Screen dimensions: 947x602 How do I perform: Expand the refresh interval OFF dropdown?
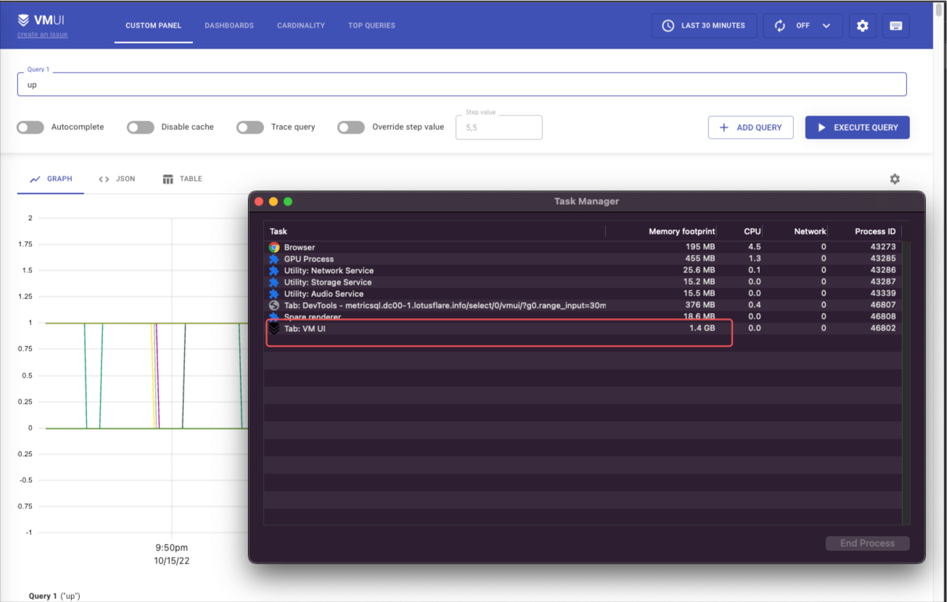[826, 25]
